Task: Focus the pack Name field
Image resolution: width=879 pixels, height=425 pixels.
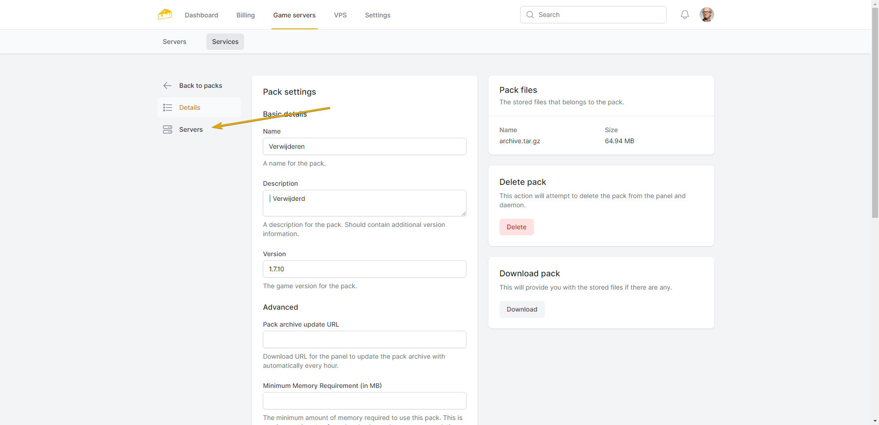Action: 364,146
